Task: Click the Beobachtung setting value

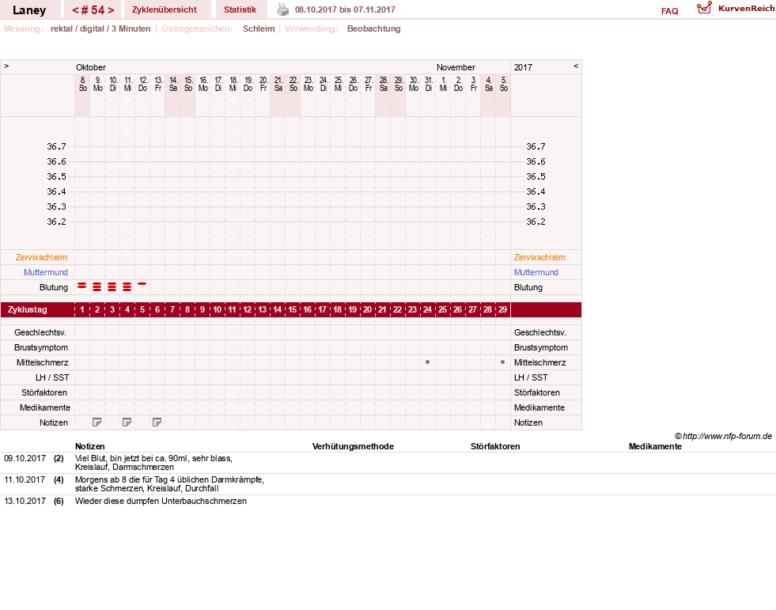Action: [x=373, y=28]
